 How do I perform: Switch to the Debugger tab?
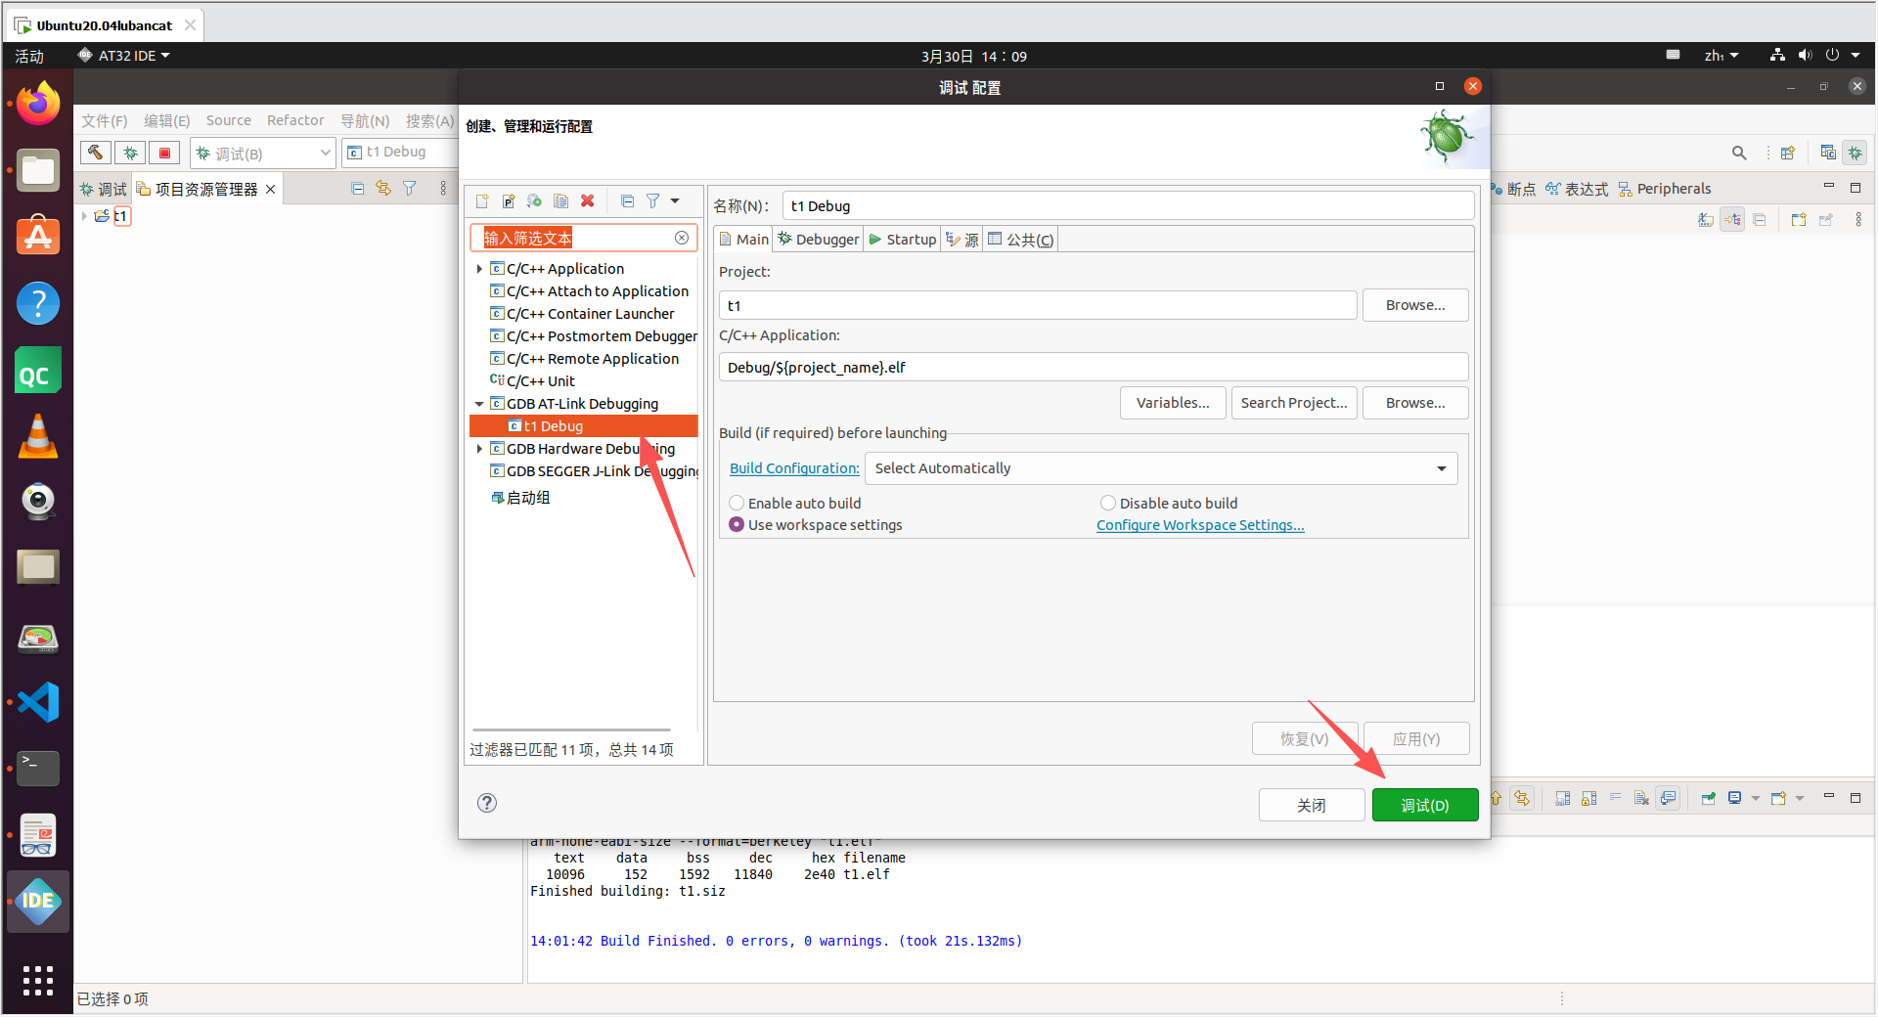pos(819,240)
